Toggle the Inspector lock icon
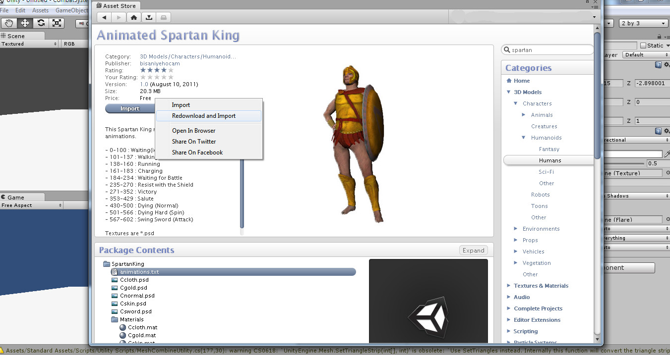 [x=659, y=36]
